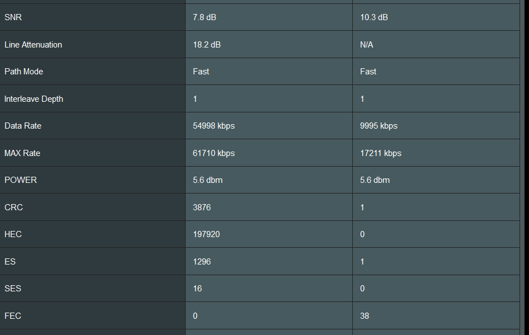
Task: Click the 61710 kbps max rate
Action: point(214,153)
